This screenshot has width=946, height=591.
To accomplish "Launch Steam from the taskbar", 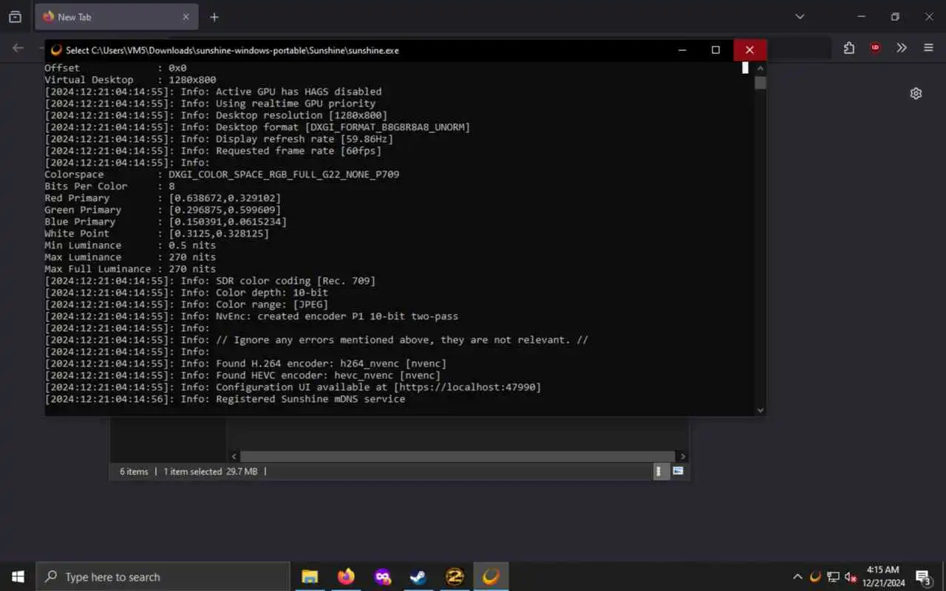I will pyautogui.click(x=418, y=577).
